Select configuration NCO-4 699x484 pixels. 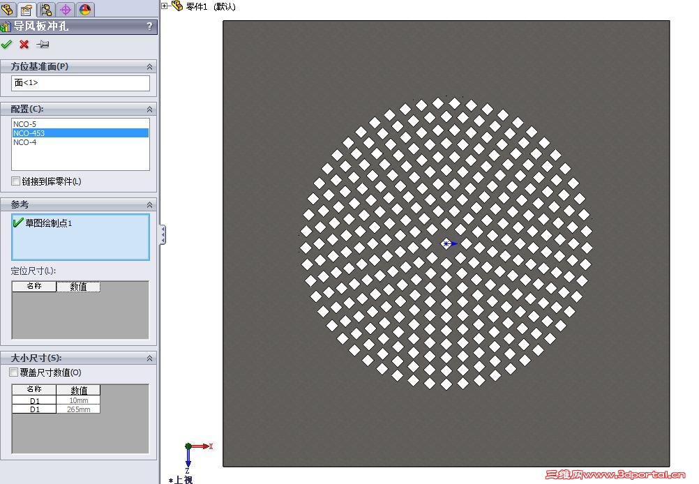(x=80, y=142)
